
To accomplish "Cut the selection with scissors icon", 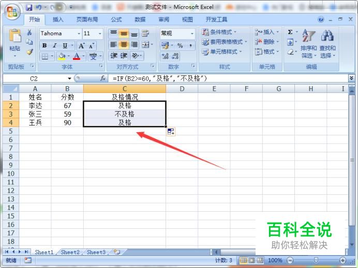I will coord(29,33).
